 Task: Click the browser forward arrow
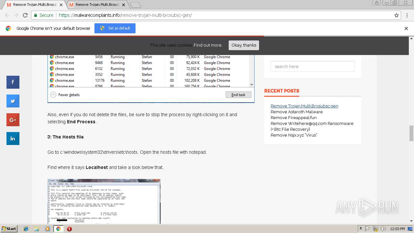click(16, 15)
